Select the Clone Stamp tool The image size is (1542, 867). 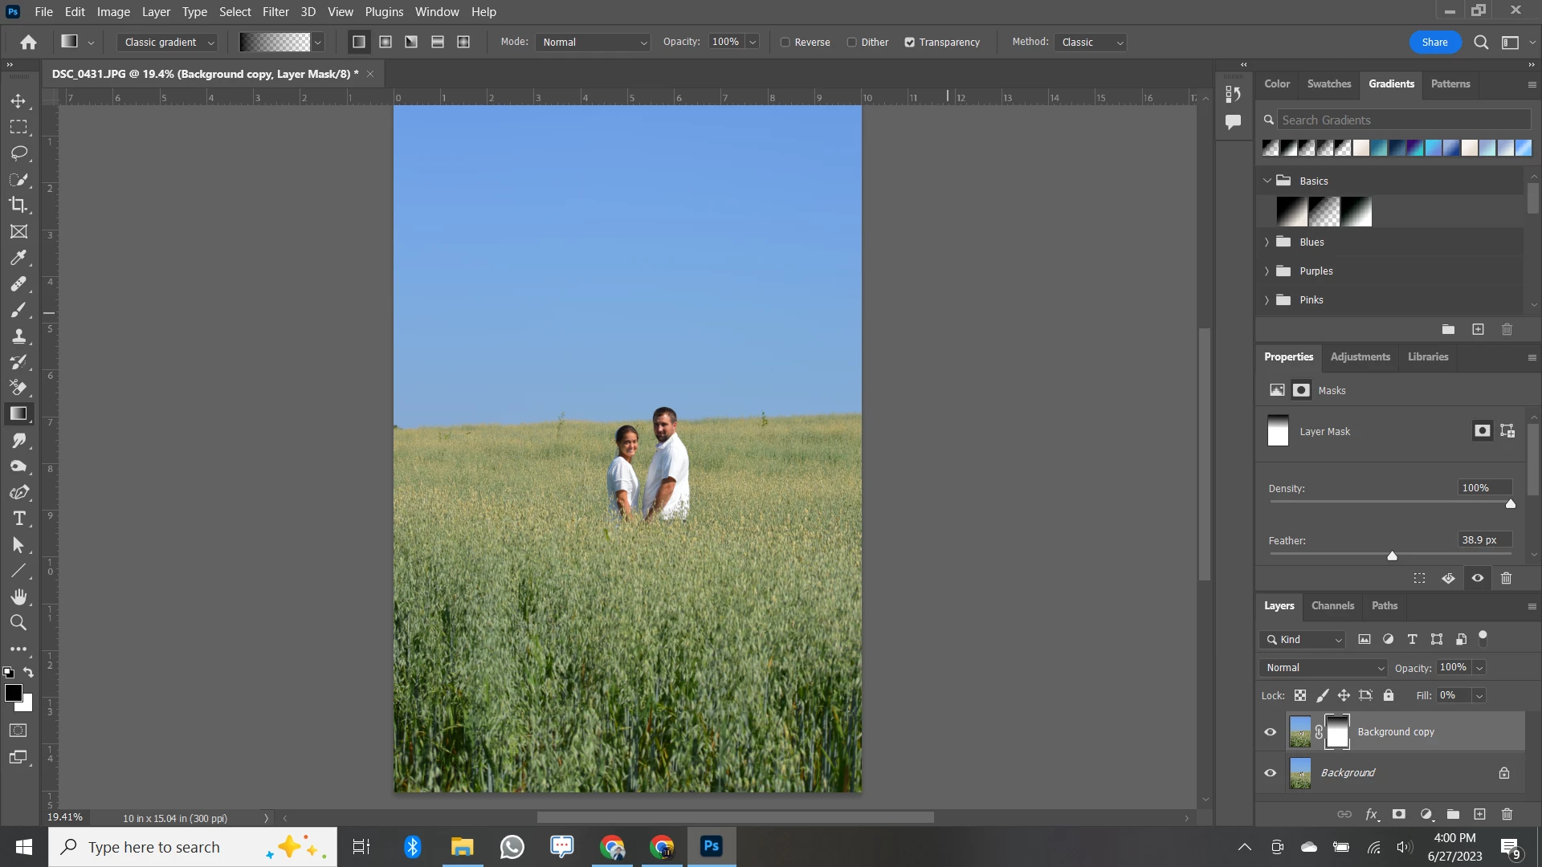click(18, 336)
